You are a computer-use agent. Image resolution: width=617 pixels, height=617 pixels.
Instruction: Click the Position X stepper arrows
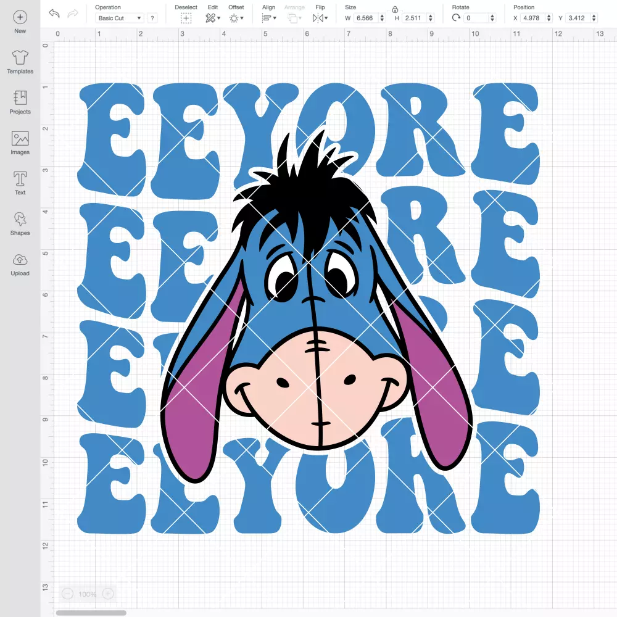pyautogui.click(x=549, y=18)
